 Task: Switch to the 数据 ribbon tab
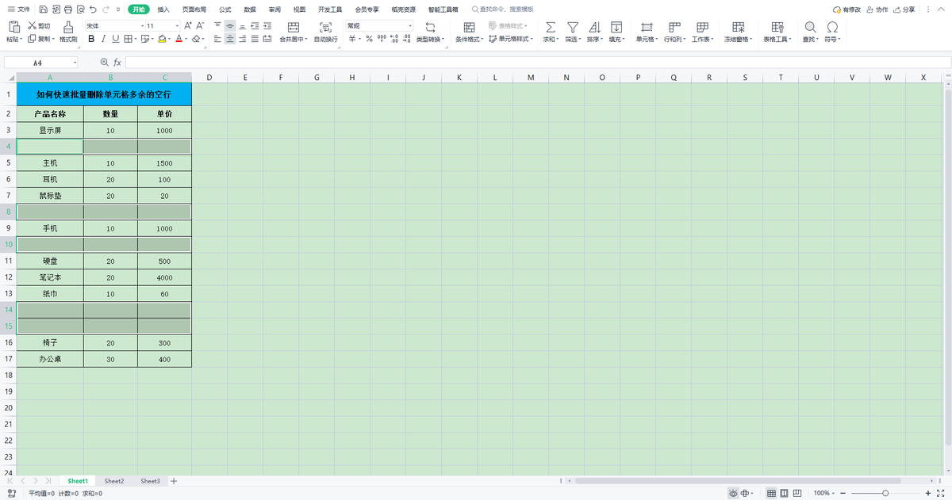pyautogui.click(x=250, y=10)
